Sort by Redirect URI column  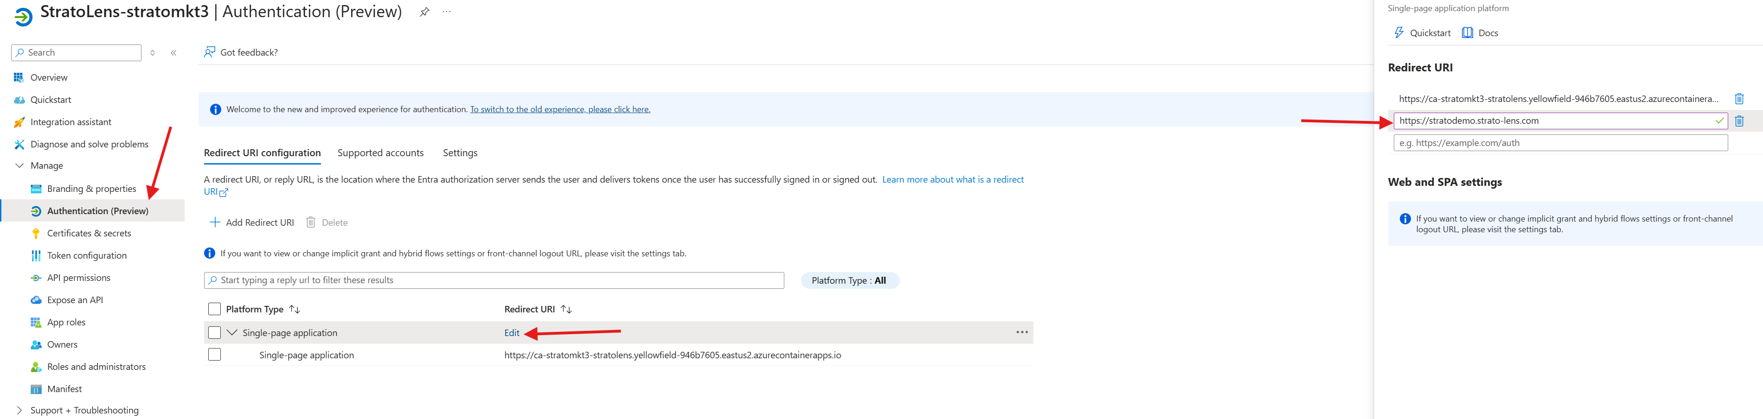[538, 309]
